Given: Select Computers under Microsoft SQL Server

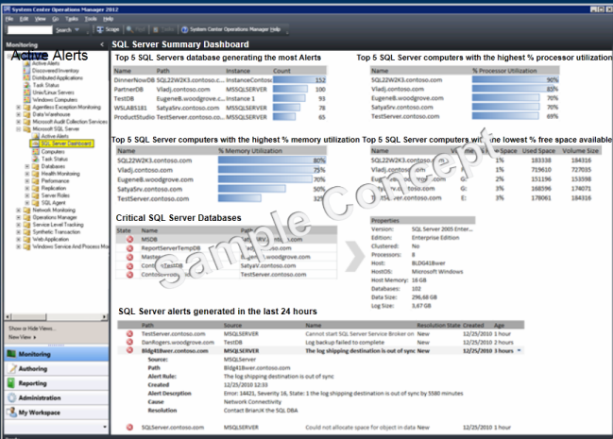Looking at the screenshot, I should [x=53, y=151].
